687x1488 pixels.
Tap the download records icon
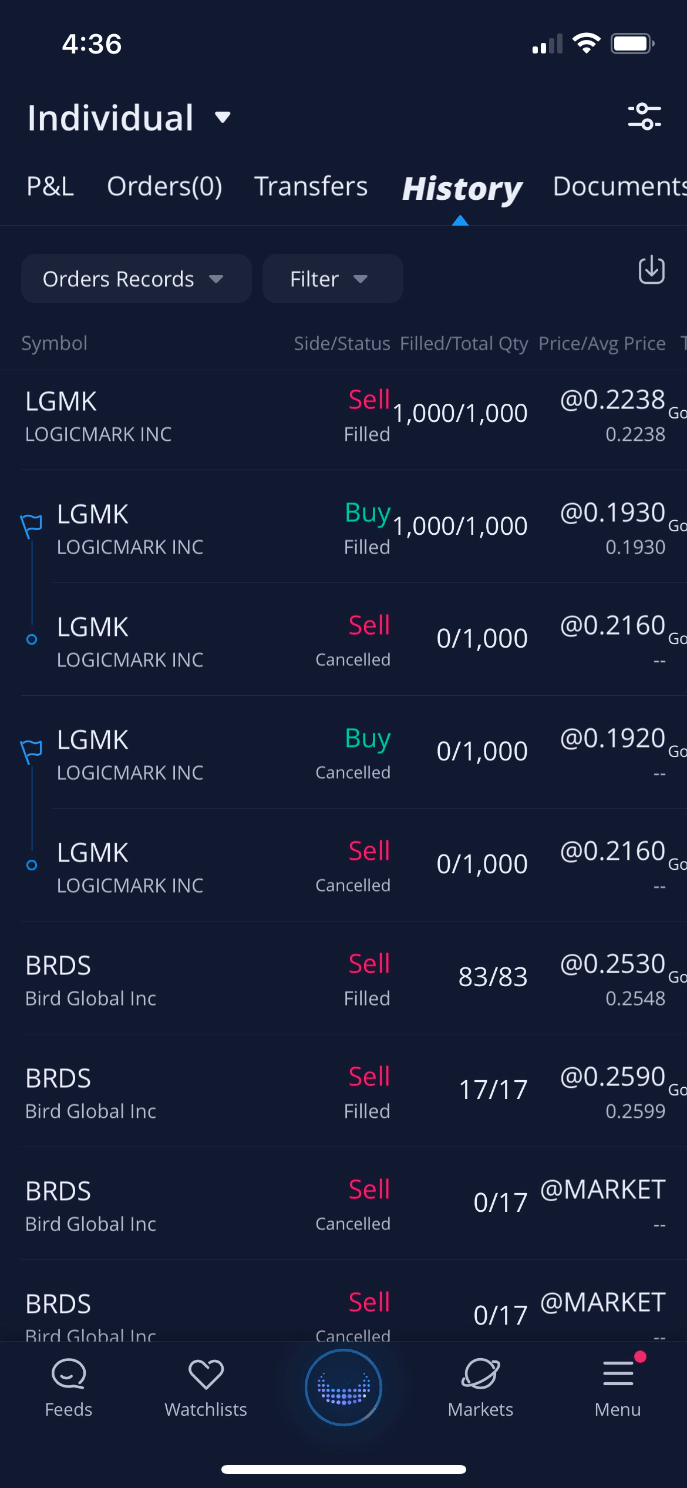tap(651, 270)
